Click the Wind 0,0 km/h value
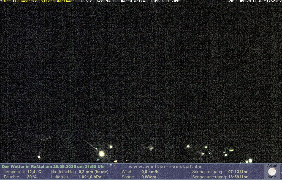The width and height of the screenshot is (282, 180). pyautogui.click(x=150, y=172)
